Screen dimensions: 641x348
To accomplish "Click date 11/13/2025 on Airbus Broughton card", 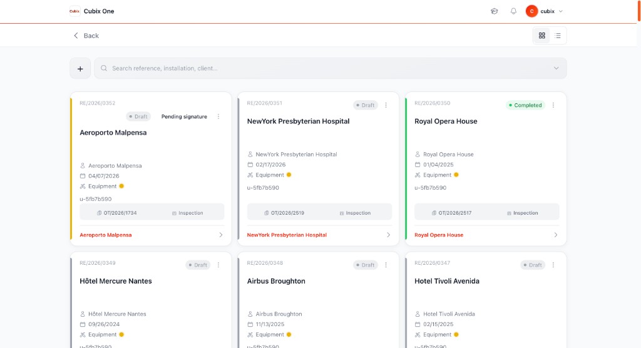I will pyautogui.click(x=270, y=324).
